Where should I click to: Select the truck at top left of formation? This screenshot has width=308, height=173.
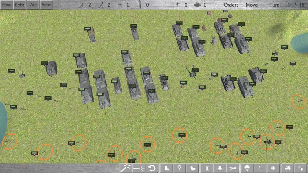pos(92,35)
